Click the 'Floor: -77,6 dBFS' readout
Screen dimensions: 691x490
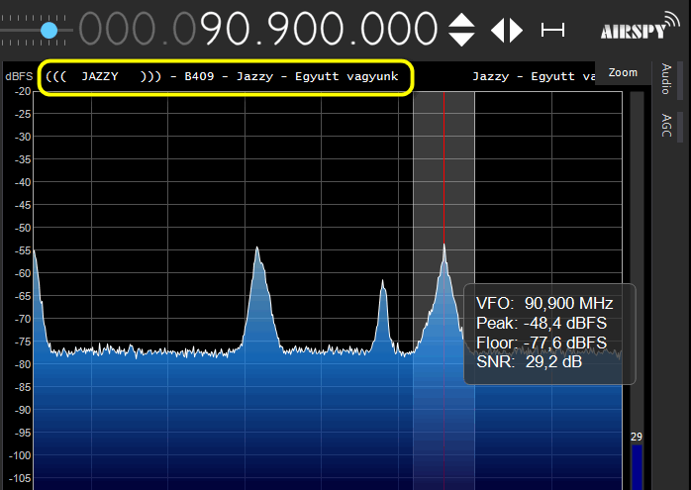(x=542, y=343)
